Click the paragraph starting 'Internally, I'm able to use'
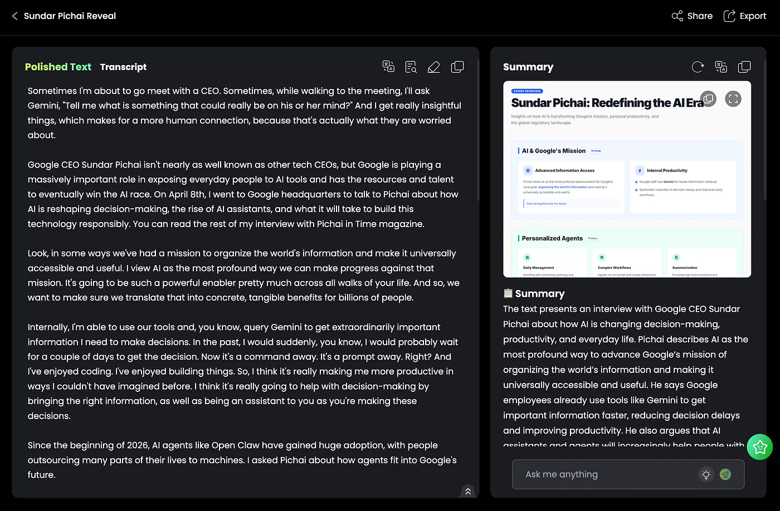780x511 pixels. [x=242, y=371]
